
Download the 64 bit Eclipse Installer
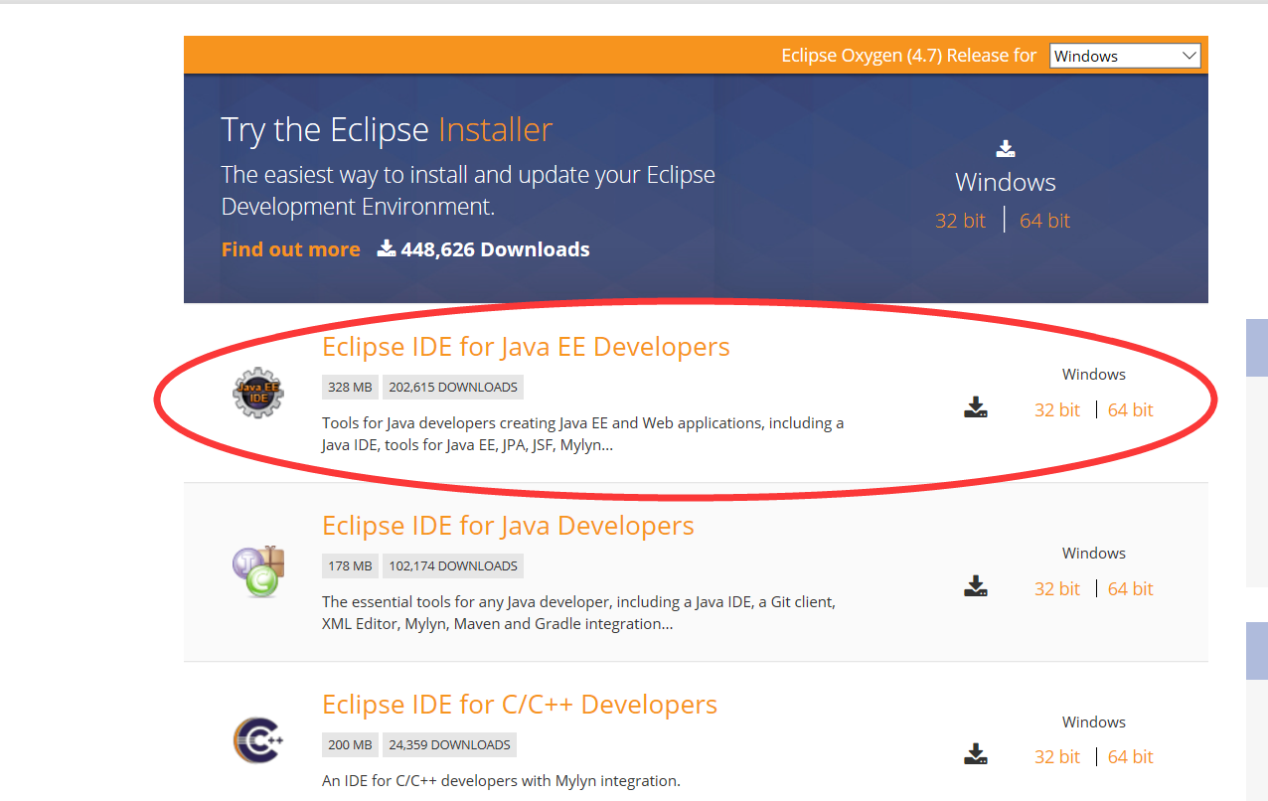(x=1044, y=221)
